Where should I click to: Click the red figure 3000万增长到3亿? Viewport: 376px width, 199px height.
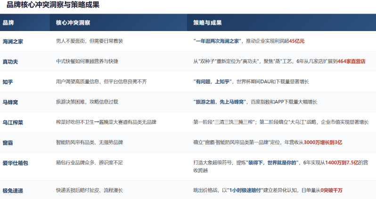coord(323,143)
